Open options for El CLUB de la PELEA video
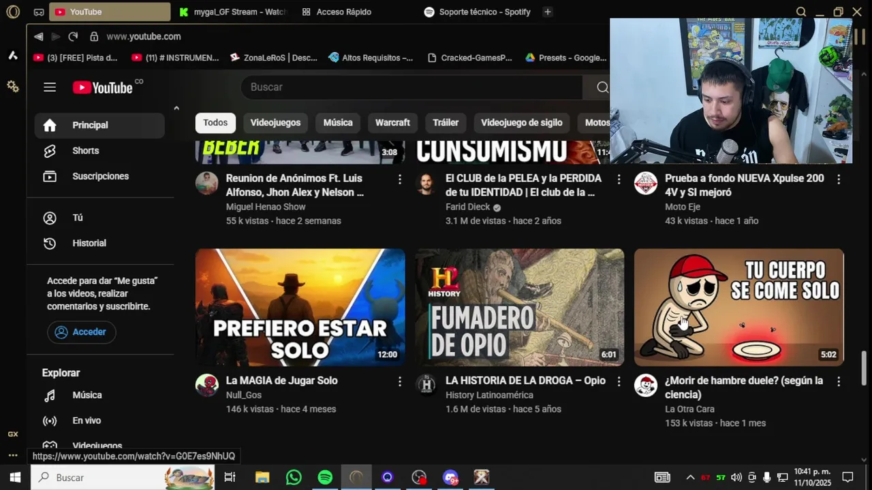Screen dimensions: 872x490 coord(619,179)
